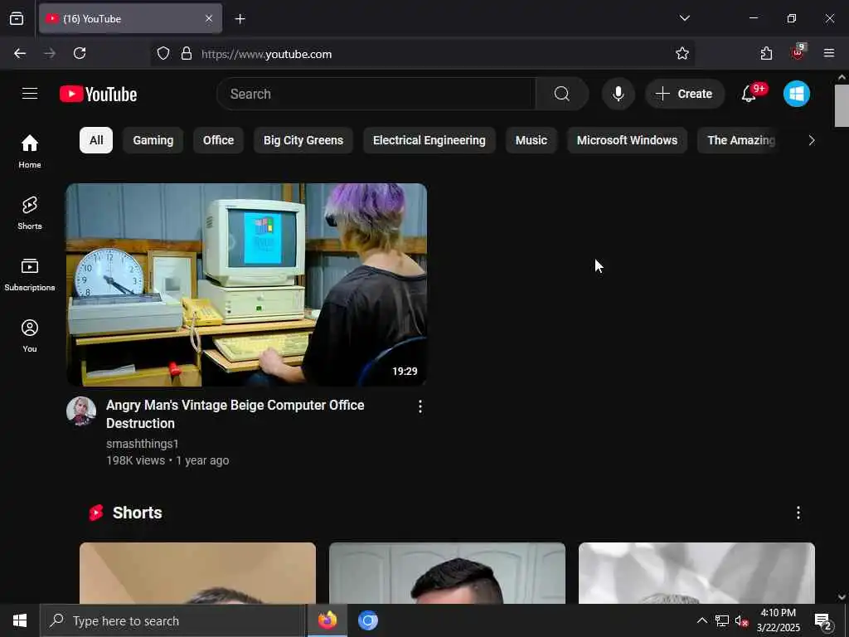Open the Firefox extensions puzzle icon
The image size is (849, 637).
pos(766,53)
